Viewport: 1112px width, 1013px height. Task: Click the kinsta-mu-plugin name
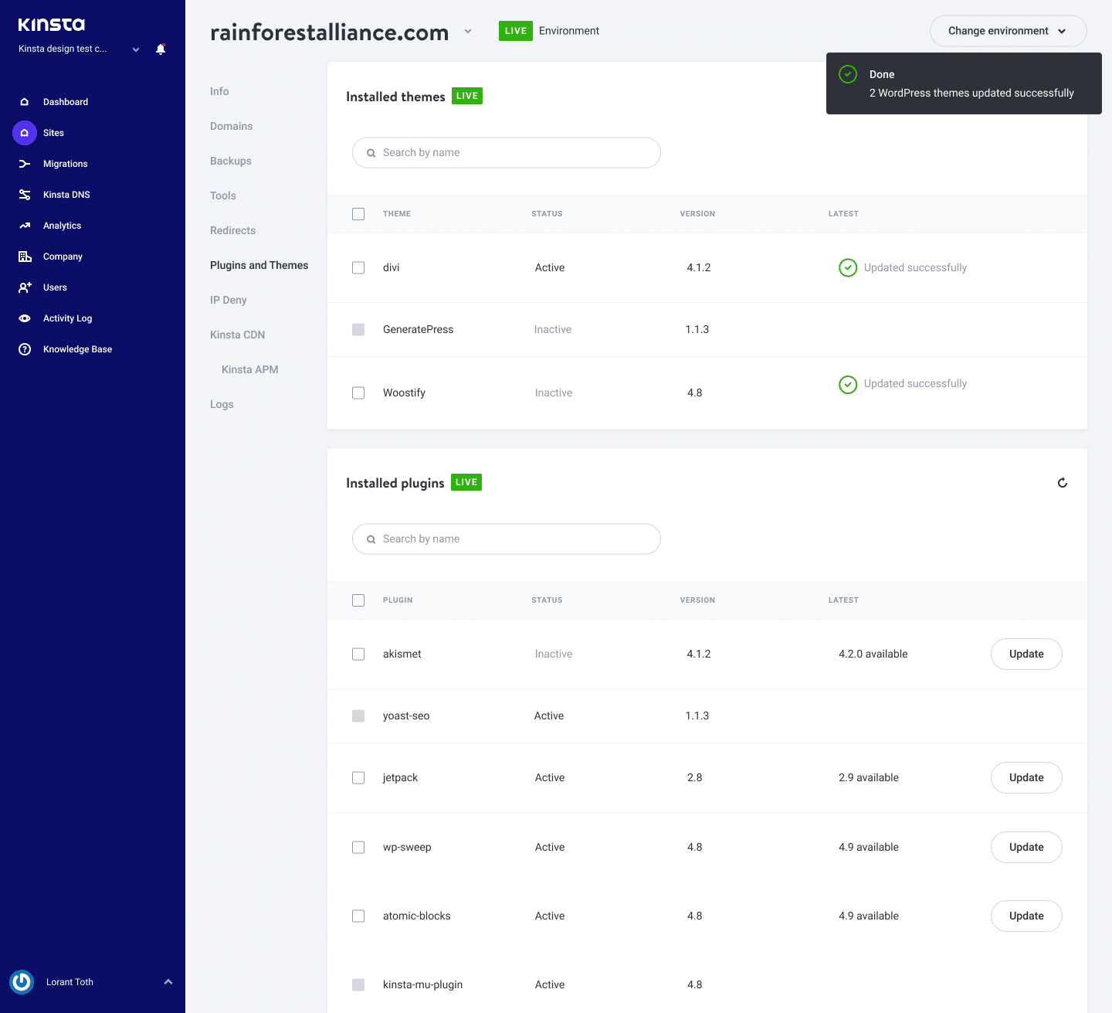(422, 985)
